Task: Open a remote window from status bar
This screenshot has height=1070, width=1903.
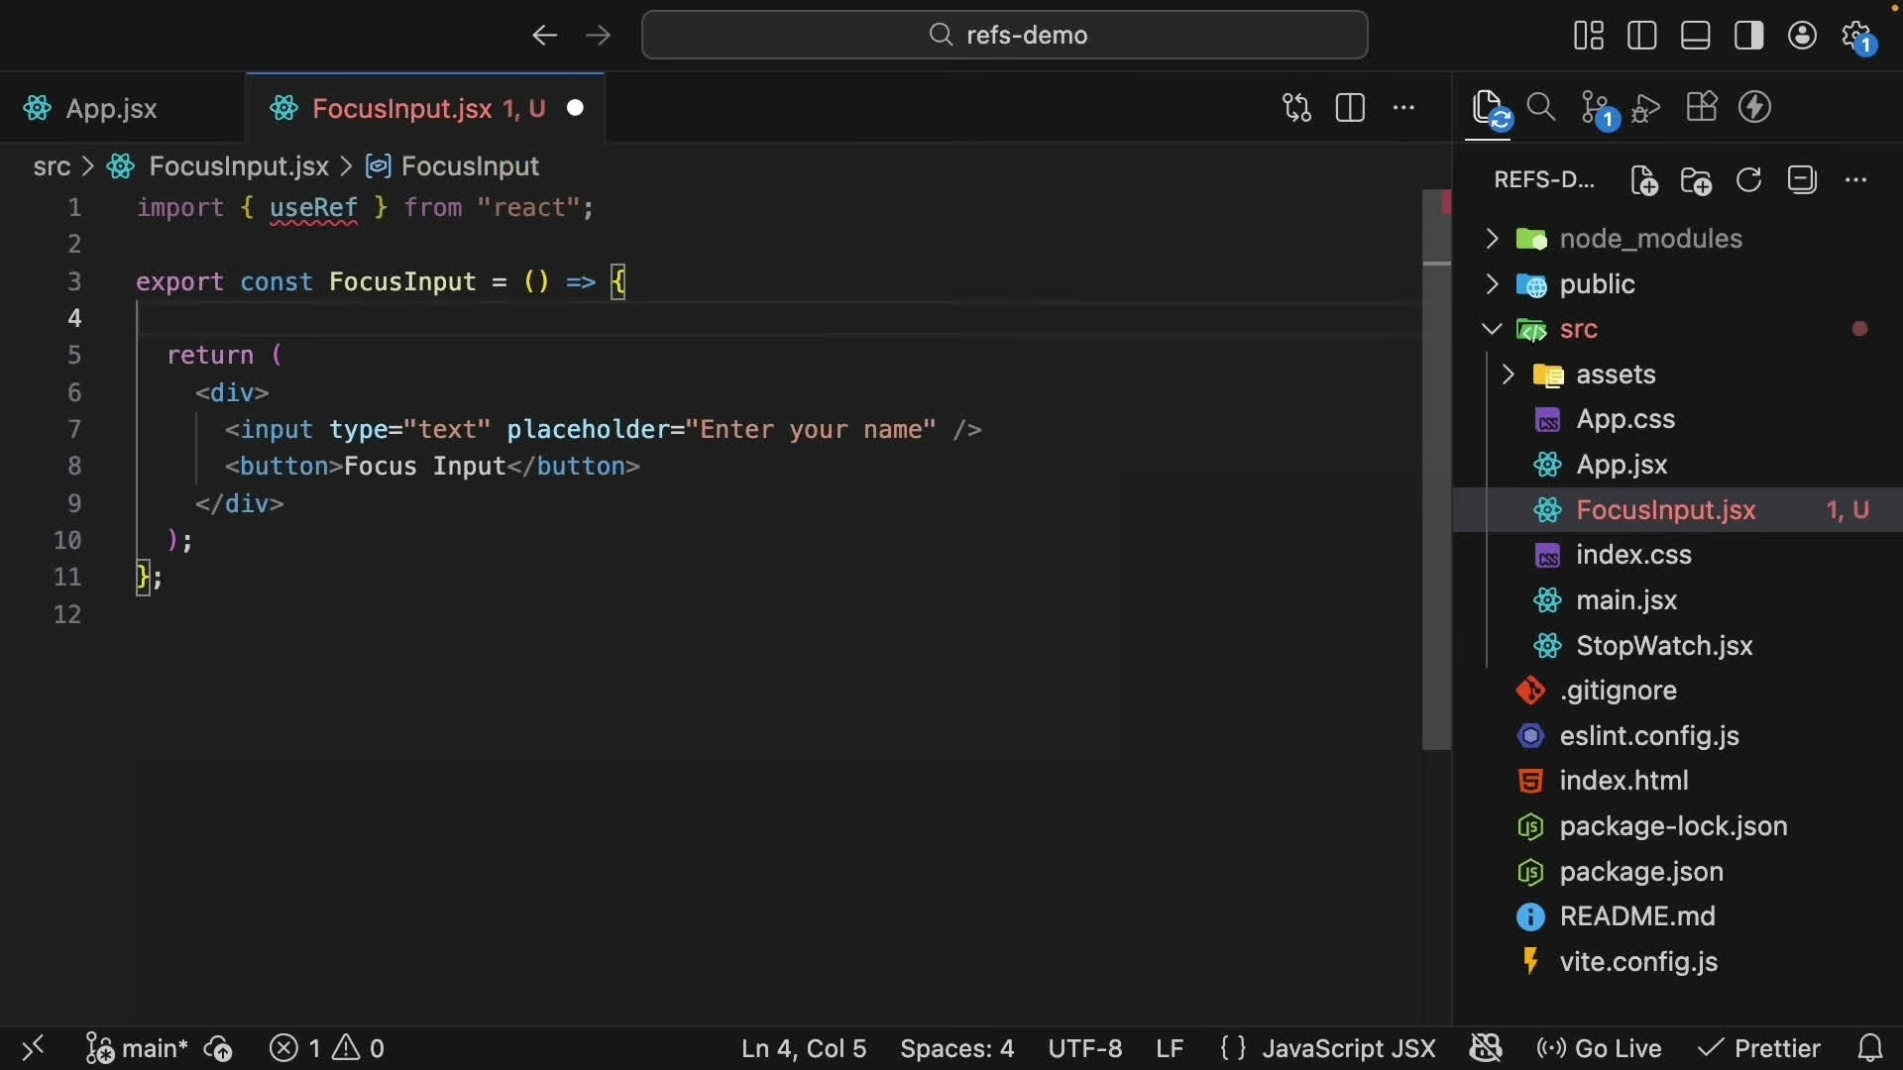Action: click(33, 1048)
